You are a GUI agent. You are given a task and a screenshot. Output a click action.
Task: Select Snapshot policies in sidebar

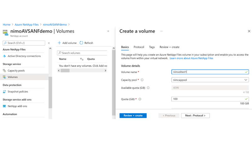pos(18,91)
